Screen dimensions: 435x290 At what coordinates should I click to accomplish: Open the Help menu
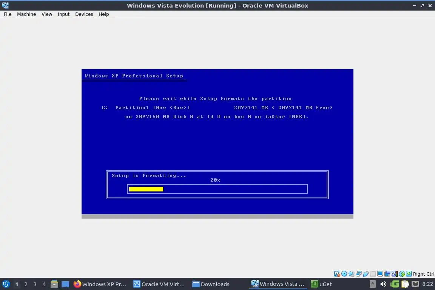pos(104,14)
